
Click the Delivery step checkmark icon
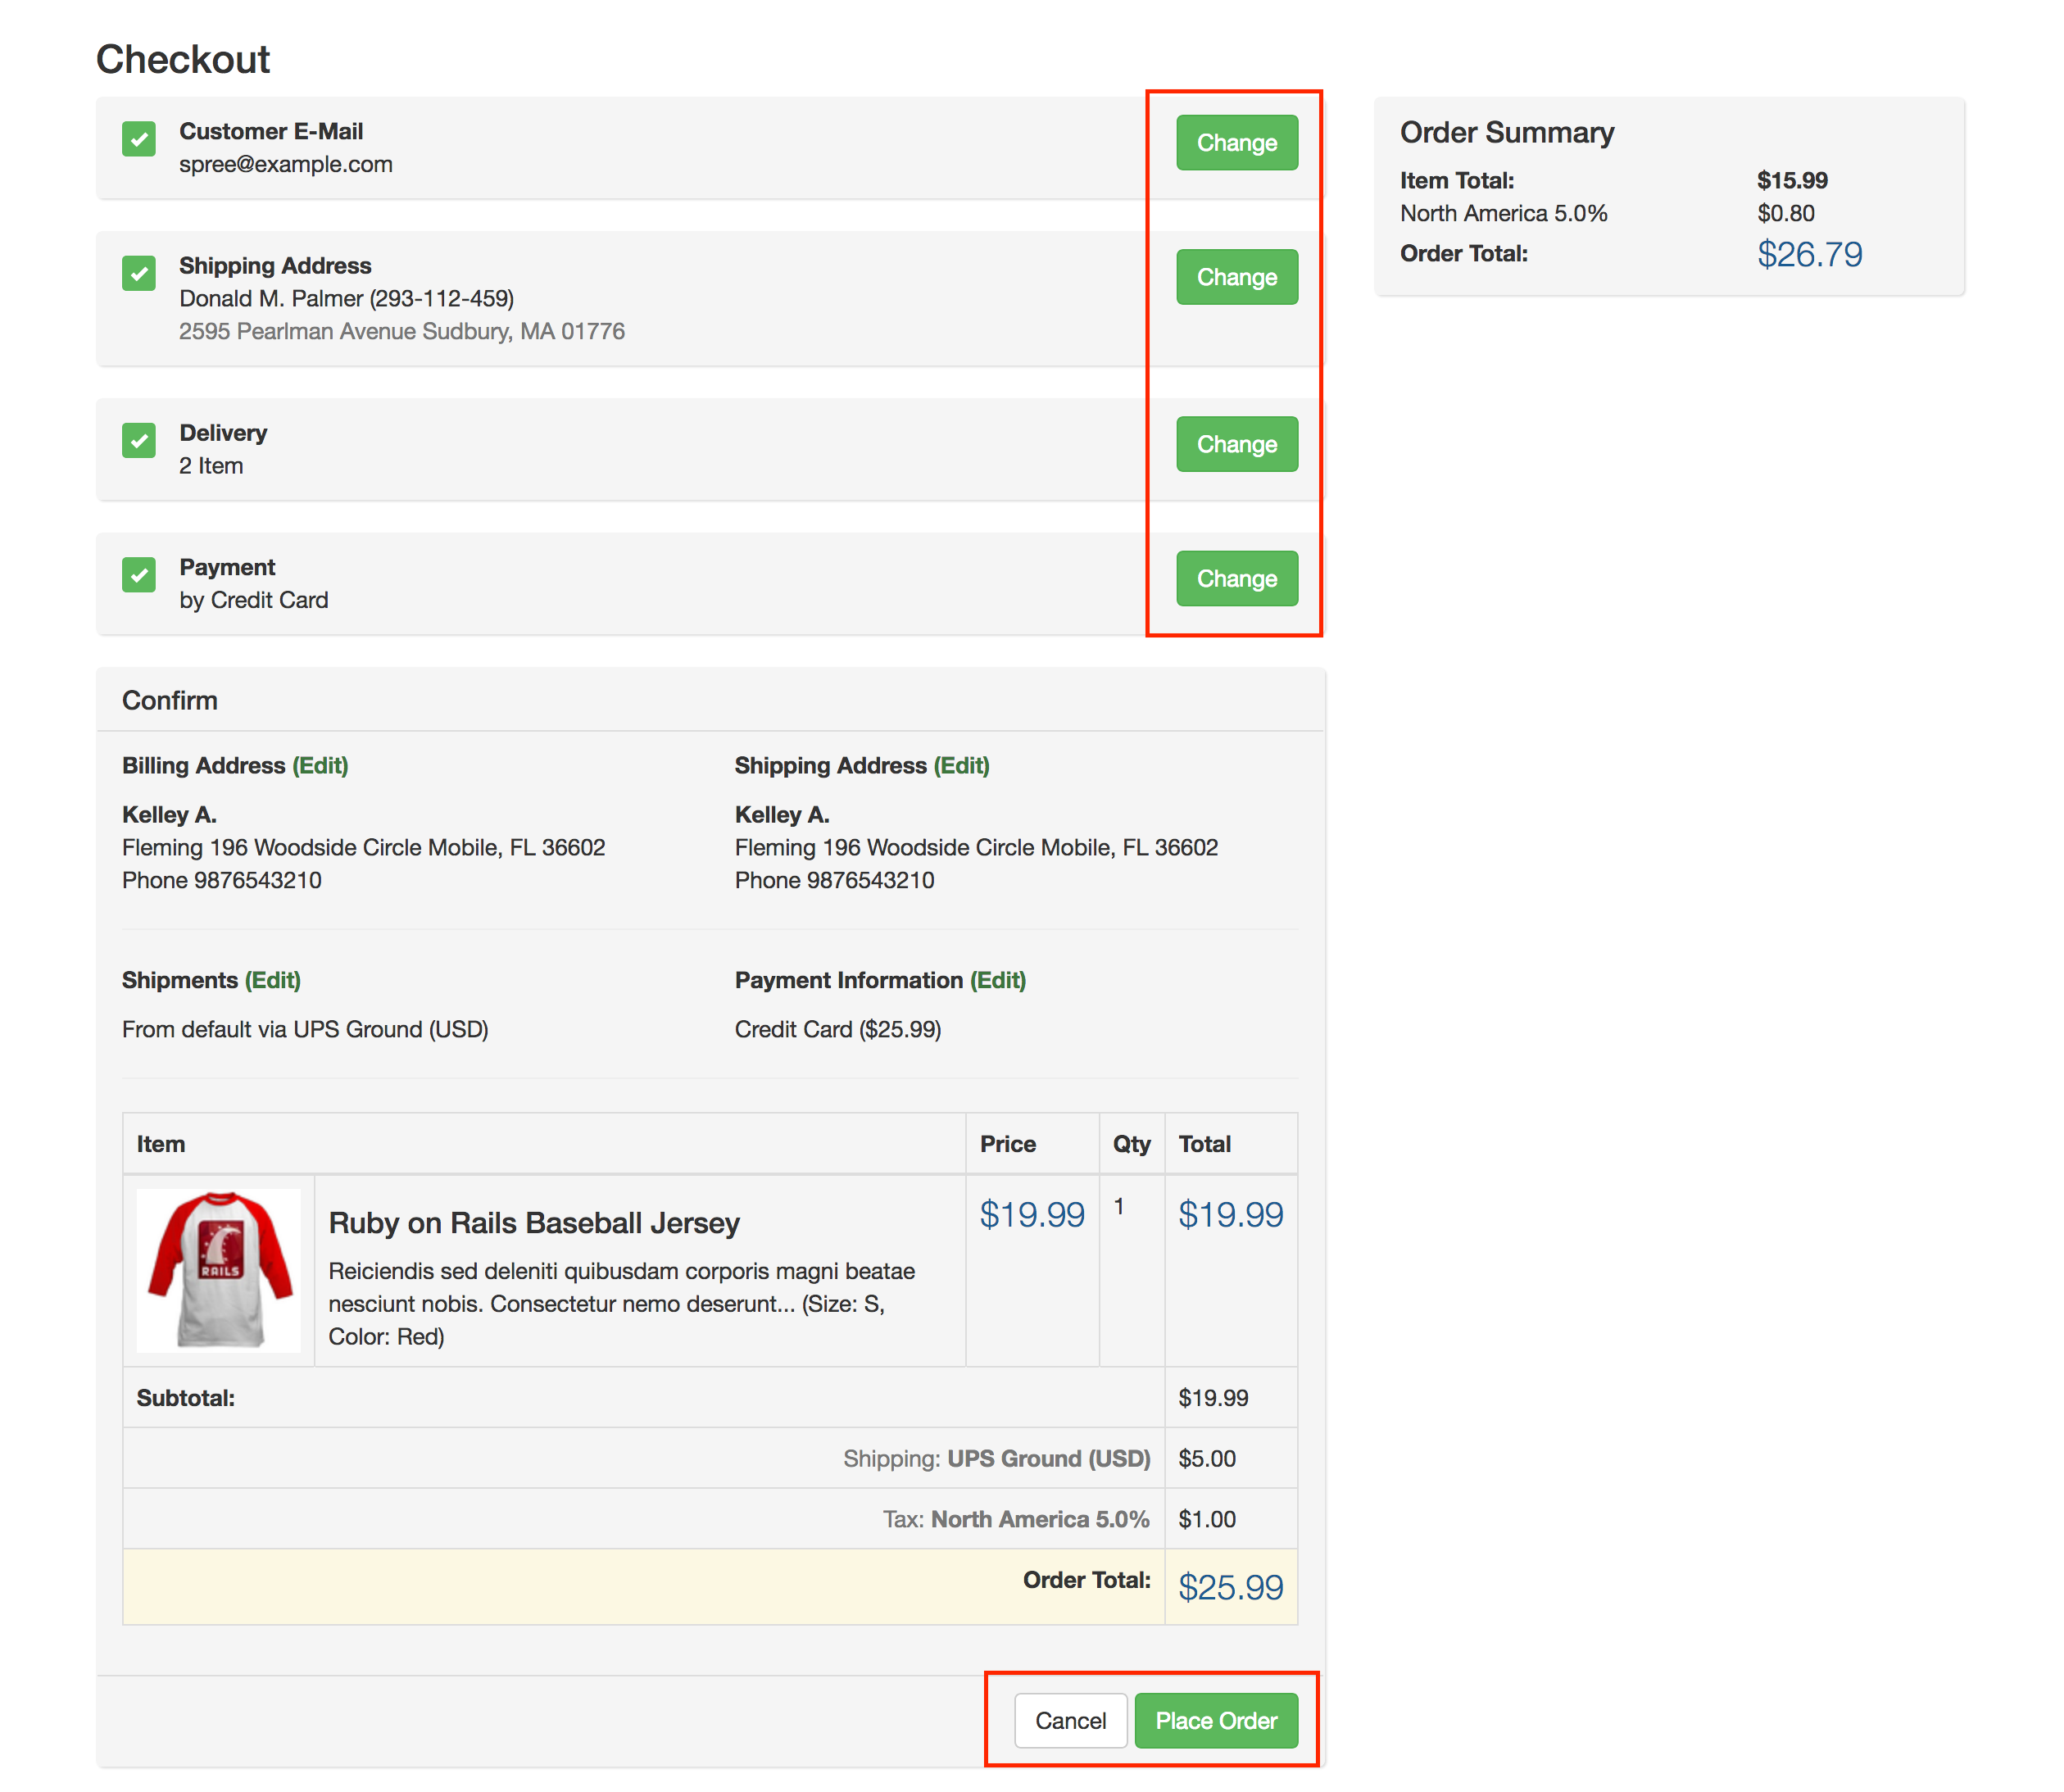[139, 440]
